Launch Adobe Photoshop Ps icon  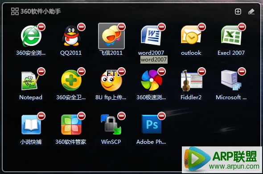152,124
